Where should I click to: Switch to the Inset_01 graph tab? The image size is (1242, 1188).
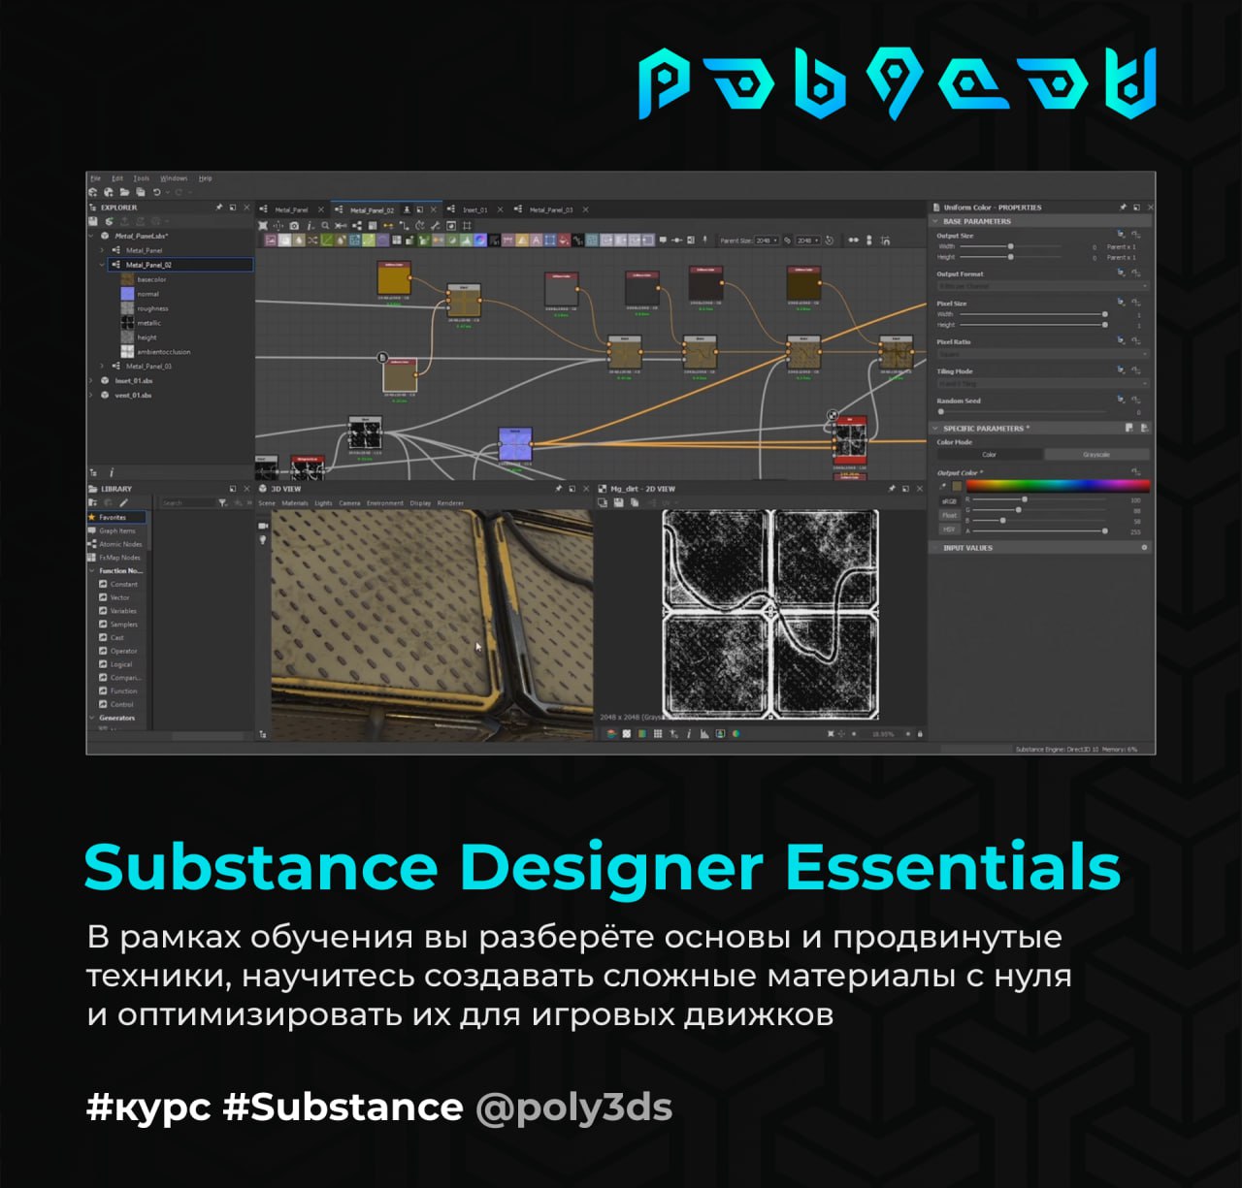(x=474, y=209)
